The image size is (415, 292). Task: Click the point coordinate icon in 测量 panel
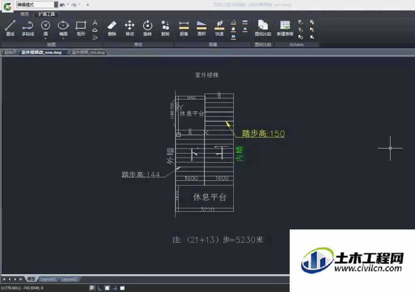point(245,29)
